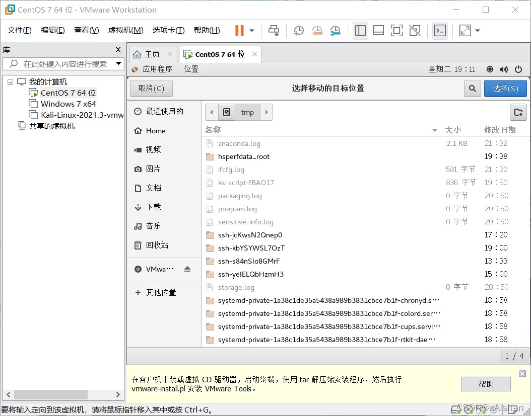Take a snapshot of this virtual machine
This screenshot has height=416, width=531.
[x=298, y=31]
